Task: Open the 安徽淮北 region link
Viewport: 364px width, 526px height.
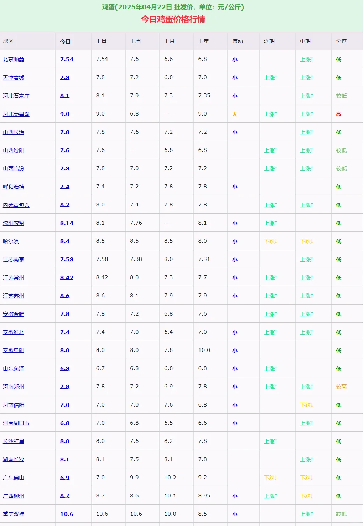Action: coord(14,332)
